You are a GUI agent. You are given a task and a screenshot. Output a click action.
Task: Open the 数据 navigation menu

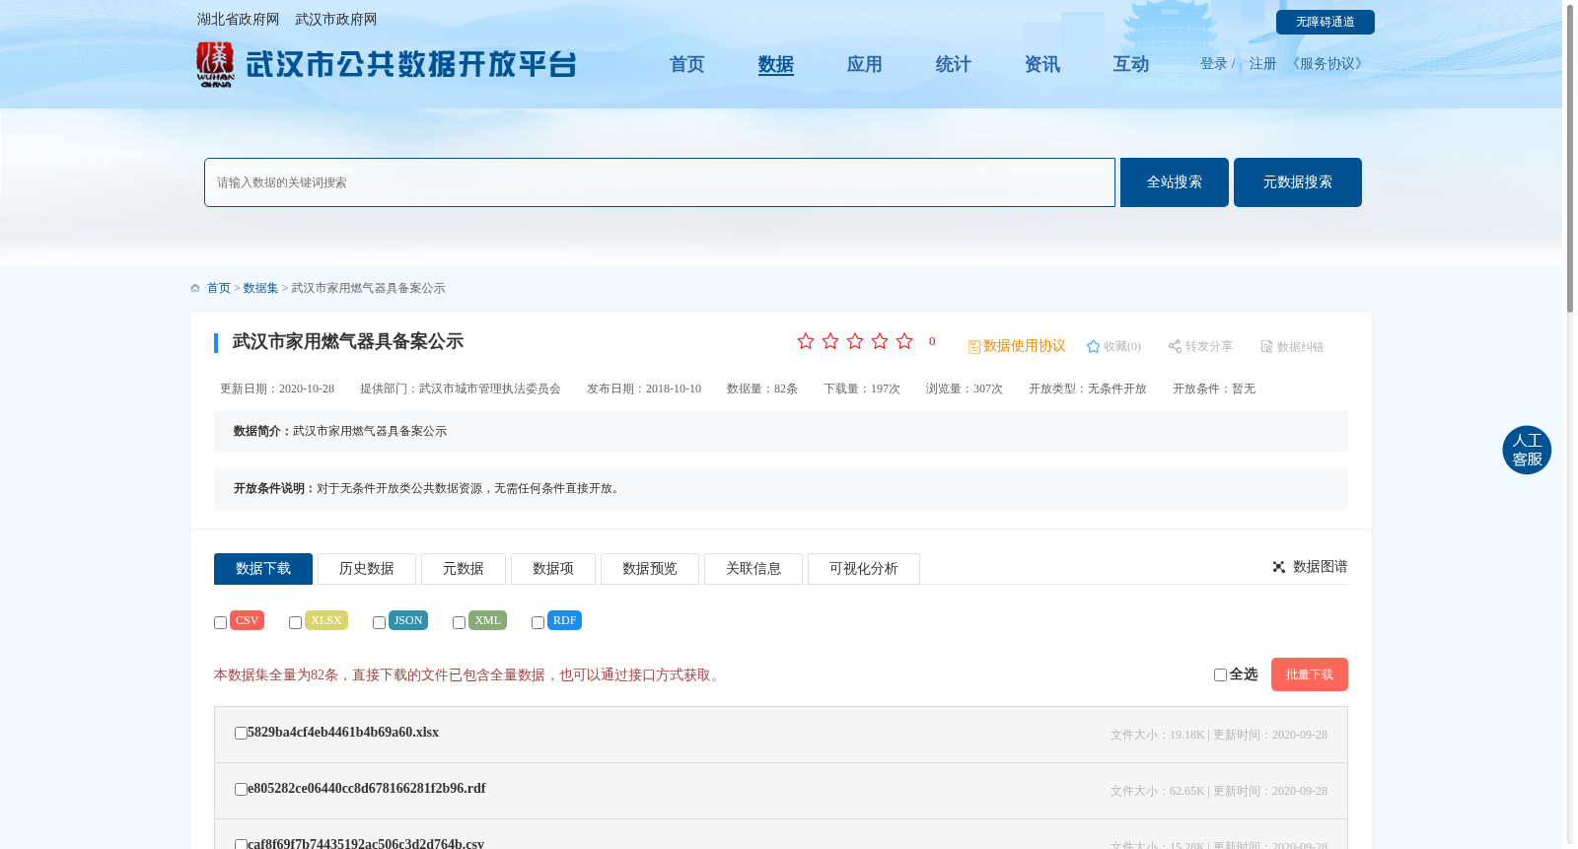tap(776, 64)
